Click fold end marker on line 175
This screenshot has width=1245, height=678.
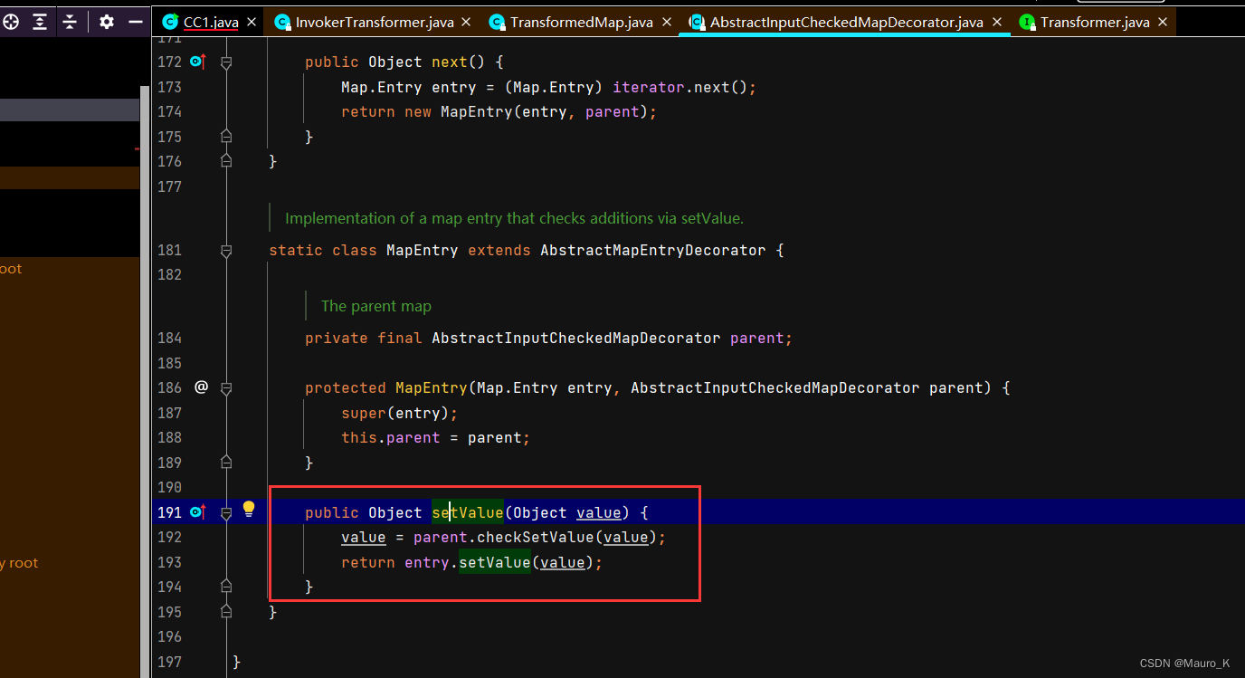226,137
